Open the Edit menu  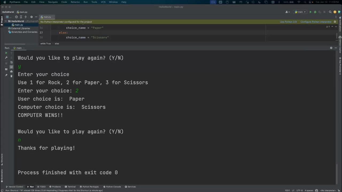(x=33, y=2)
